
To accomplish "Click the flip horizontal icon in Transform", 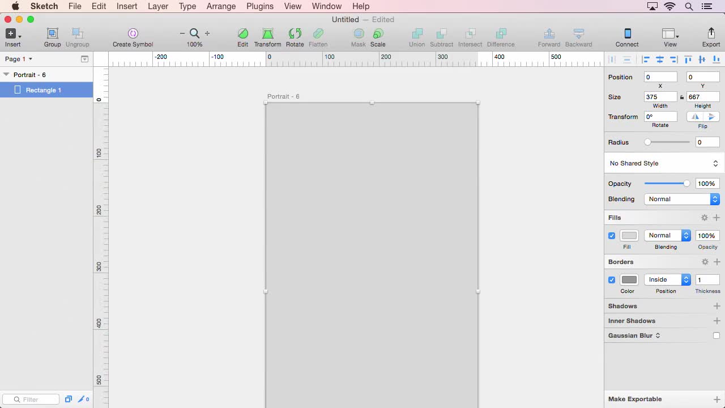I will (x=695, y=116).
